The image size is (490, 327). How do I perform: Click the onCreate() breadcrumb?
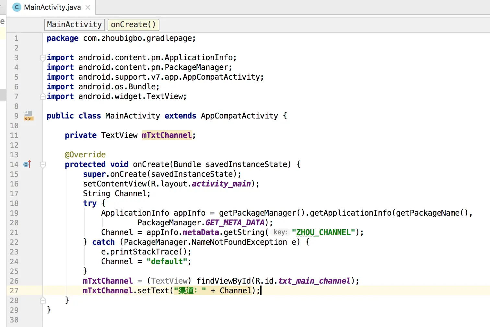coord(133,25)
